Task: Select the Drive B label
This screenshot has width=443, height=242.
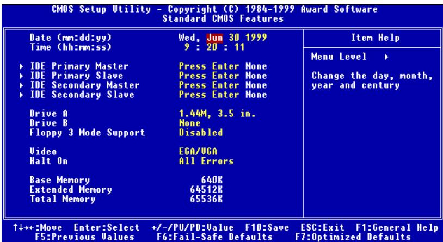Action: click(x=49, y=123)
